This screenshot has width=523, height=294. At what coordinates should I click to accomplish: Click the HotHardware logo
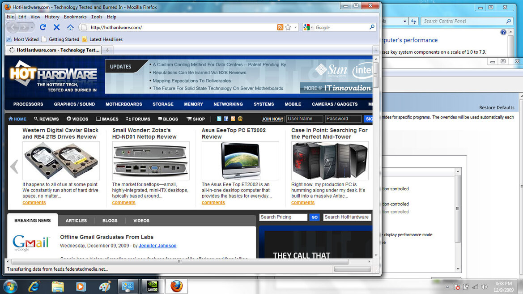pyautogui.click(x=53, y=77)
